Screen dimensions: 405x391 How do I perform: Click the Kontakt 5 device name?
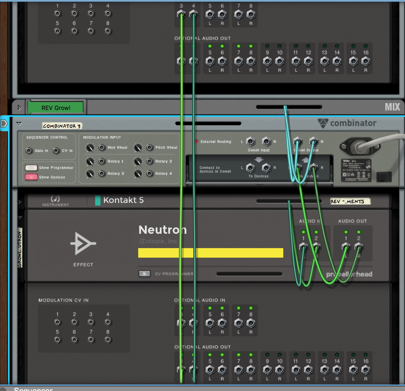124,200
